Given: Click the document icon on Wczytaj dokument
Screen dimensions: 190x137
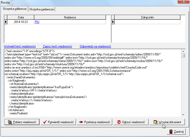Looking at the screenshot, I should 156,122.
